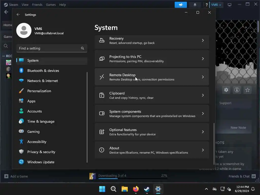Image resolution: width=260 pixels, height=195 pixels.
Task: Open the Recovery settings icon
Action: [x=102, y=40]
